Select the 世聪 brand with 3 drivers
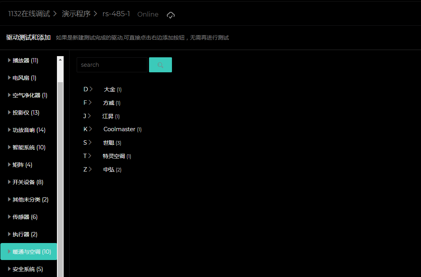Viewport: 421px width, 277px height. coord(109,143)
